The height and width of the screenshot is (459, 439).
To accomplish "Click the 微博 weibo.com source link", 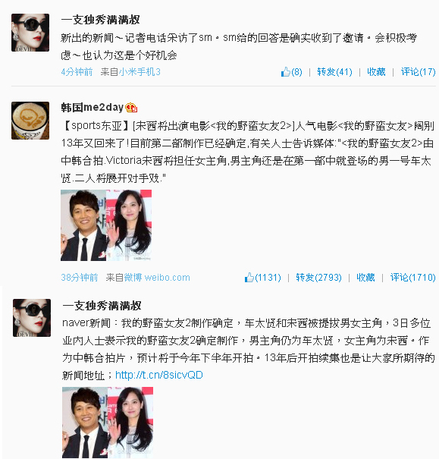I will 157,277.
